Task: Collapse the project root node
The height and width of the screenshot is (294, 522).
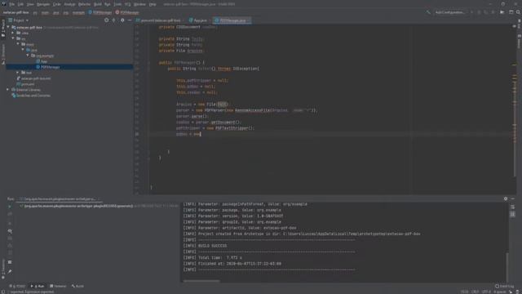Action: 8,27
